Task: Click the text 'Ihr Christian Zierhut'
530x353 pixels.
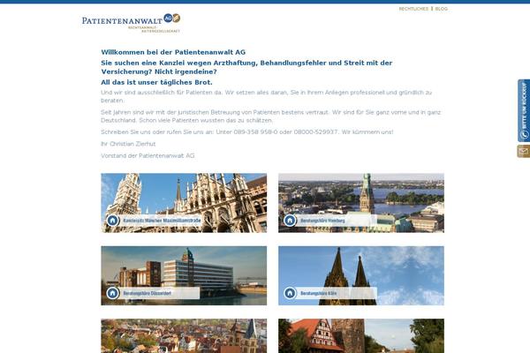Action: (128, 144)
